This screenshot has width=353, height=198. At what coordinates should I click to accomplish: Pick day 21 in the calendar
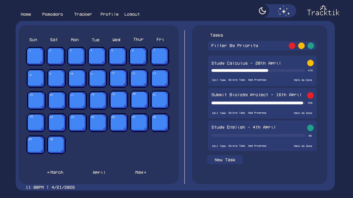(160, 100)
